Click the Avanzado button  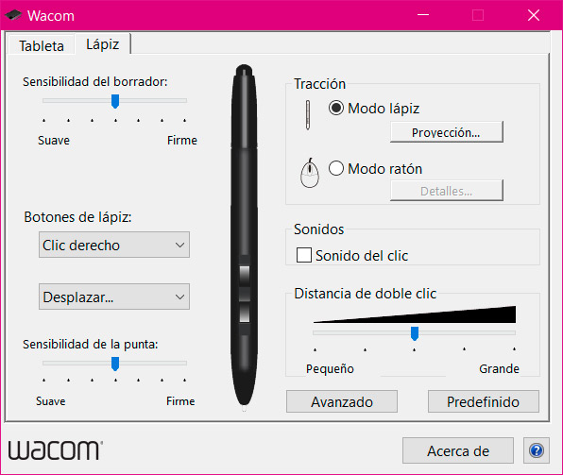coord(342,401)
